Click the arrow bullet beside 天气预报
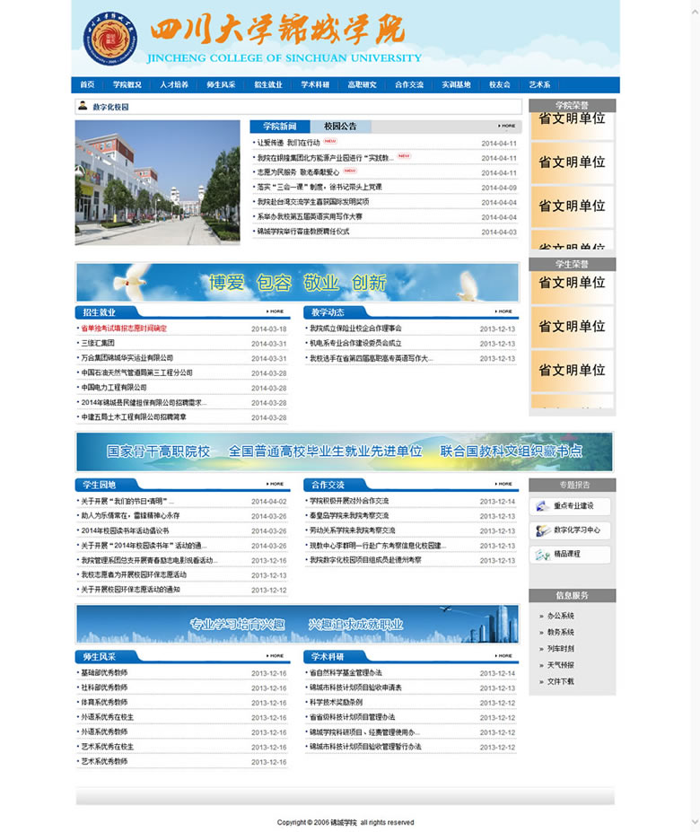The height and width of the screenshot is (832, 700). click(x=540, y=666)
